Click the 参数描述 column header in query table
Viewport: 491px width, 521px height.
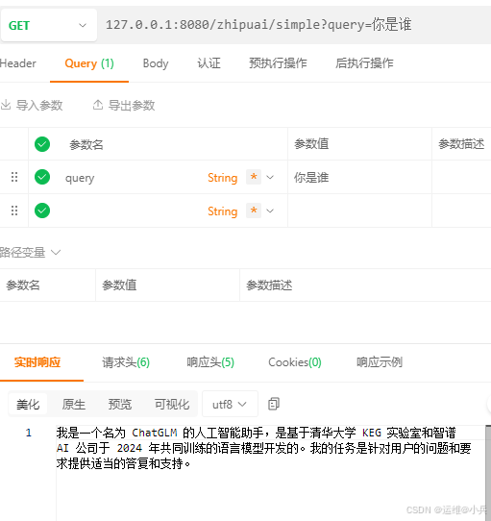[461, 144]
